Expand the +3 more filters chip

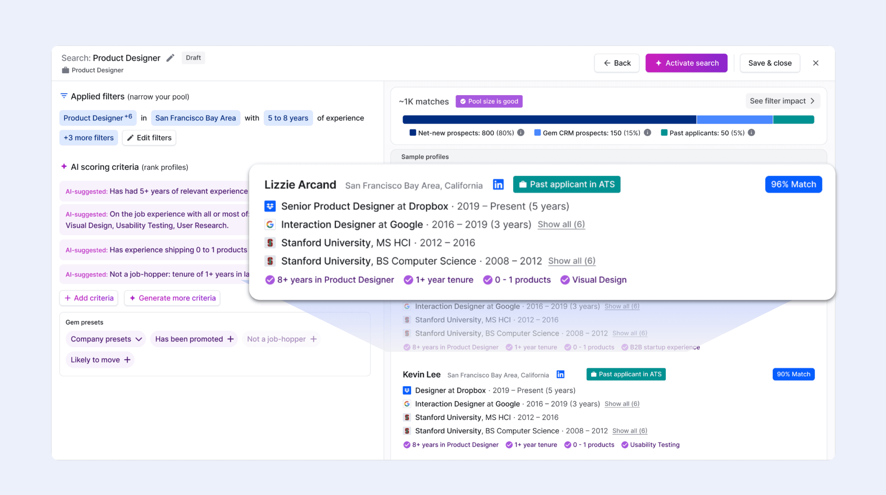[89, 138]
